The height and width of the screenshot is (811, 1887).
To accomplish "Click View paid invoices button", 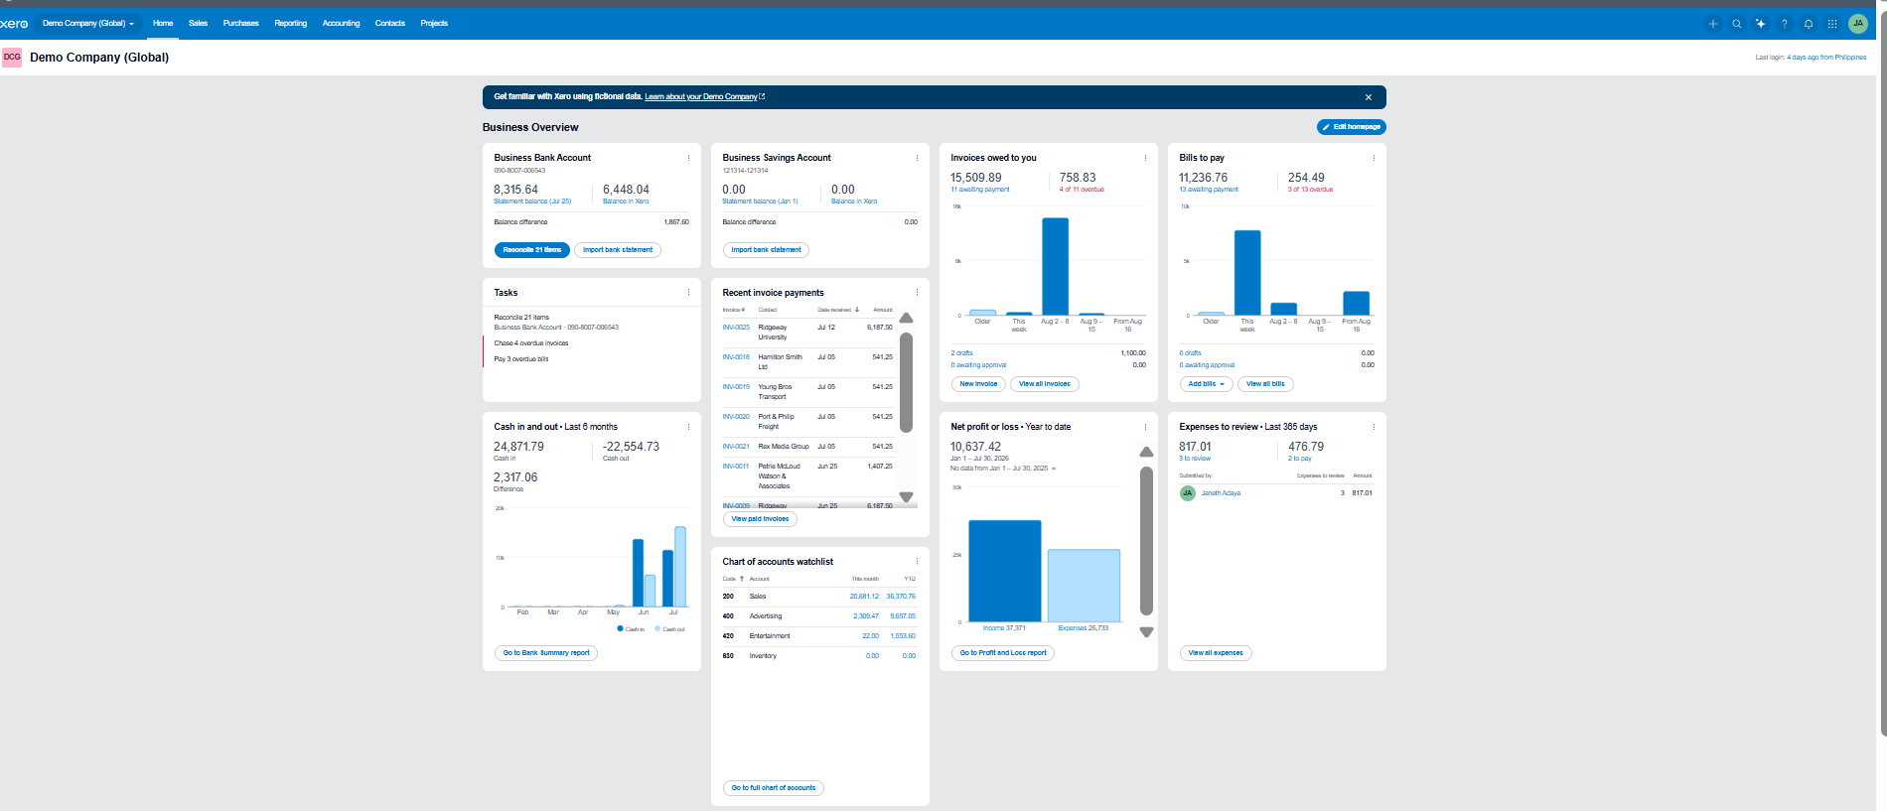I will click(x=760, y=519).
